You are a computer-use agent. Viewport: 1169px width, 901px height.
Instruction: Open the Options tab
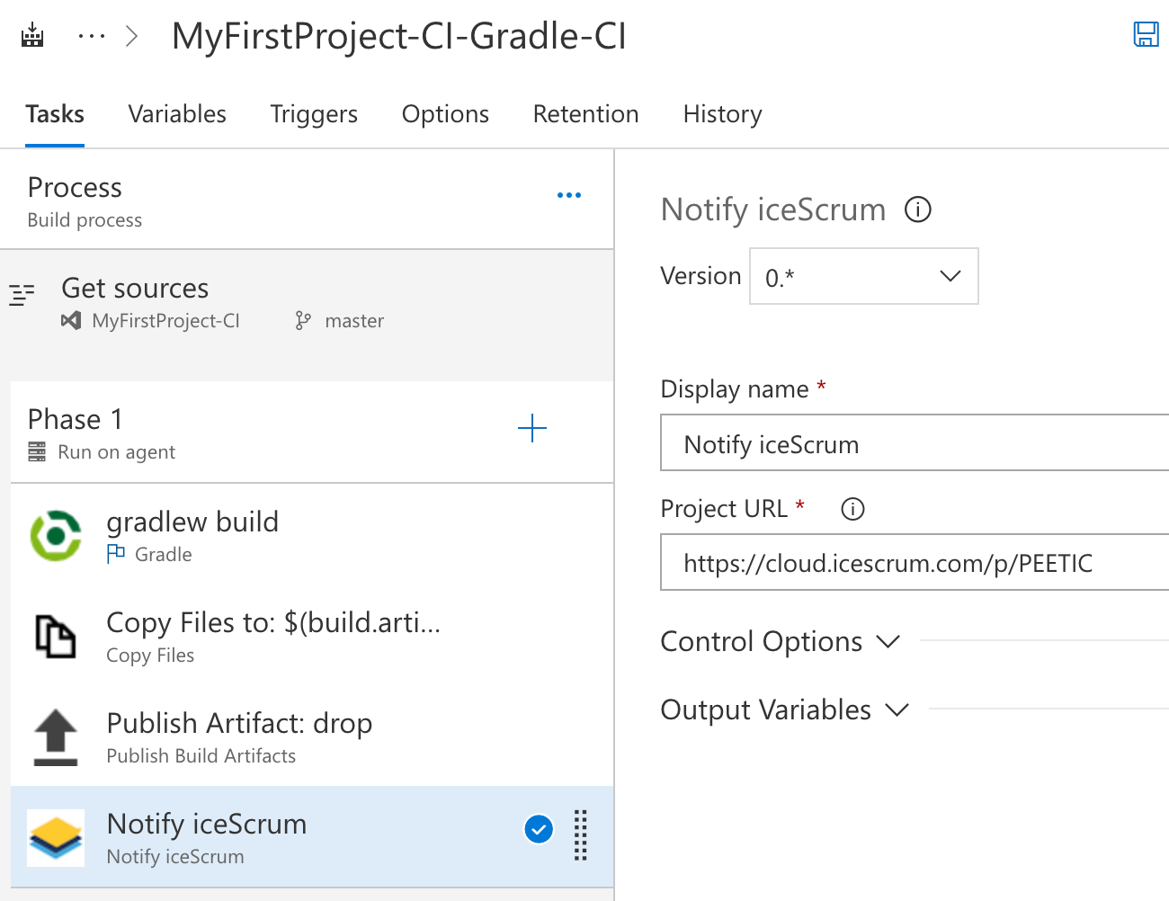445,114
